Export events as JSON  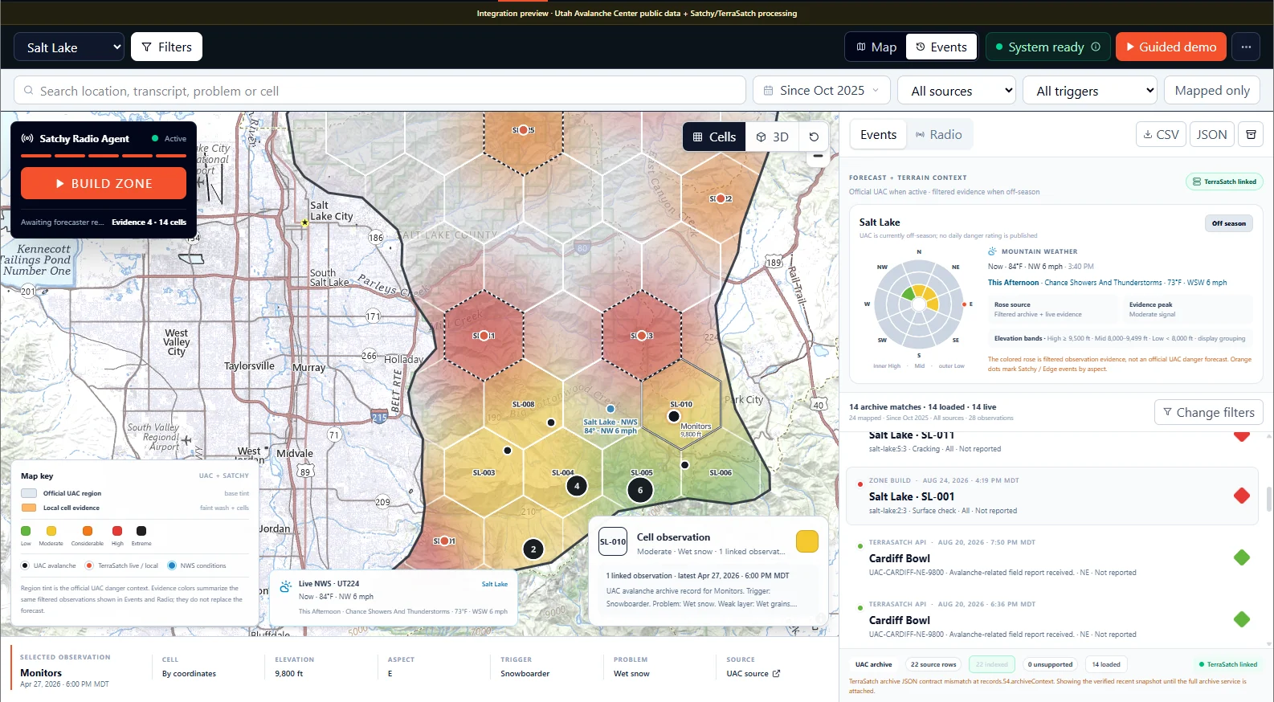click(1211, 135)
